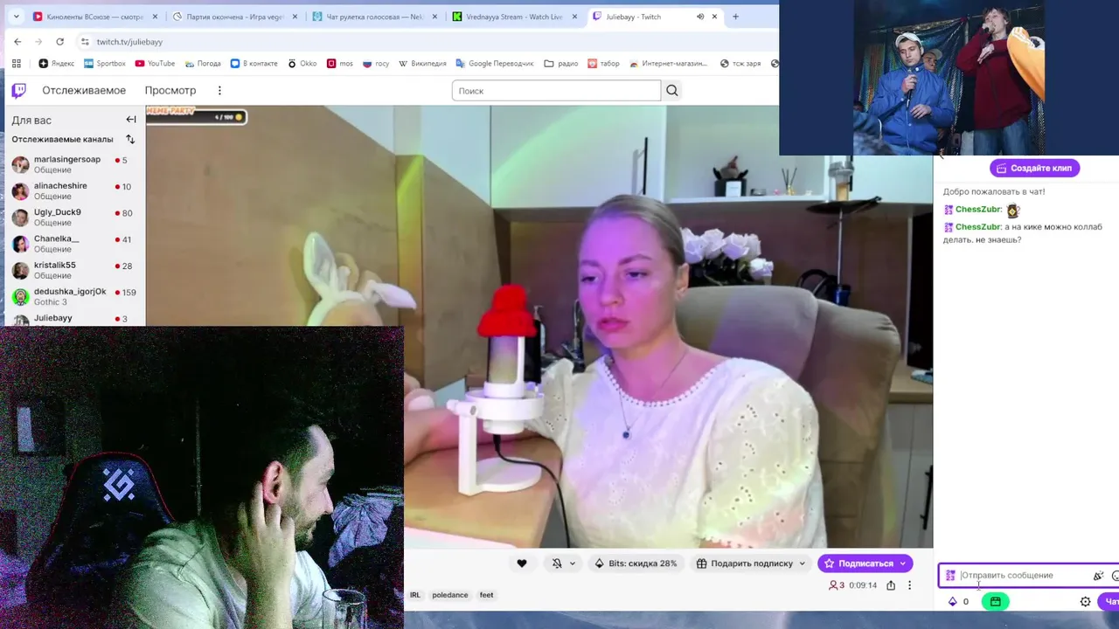Open chat settings gear
Screen dimensions: 1119x629
click(1086, 601)
